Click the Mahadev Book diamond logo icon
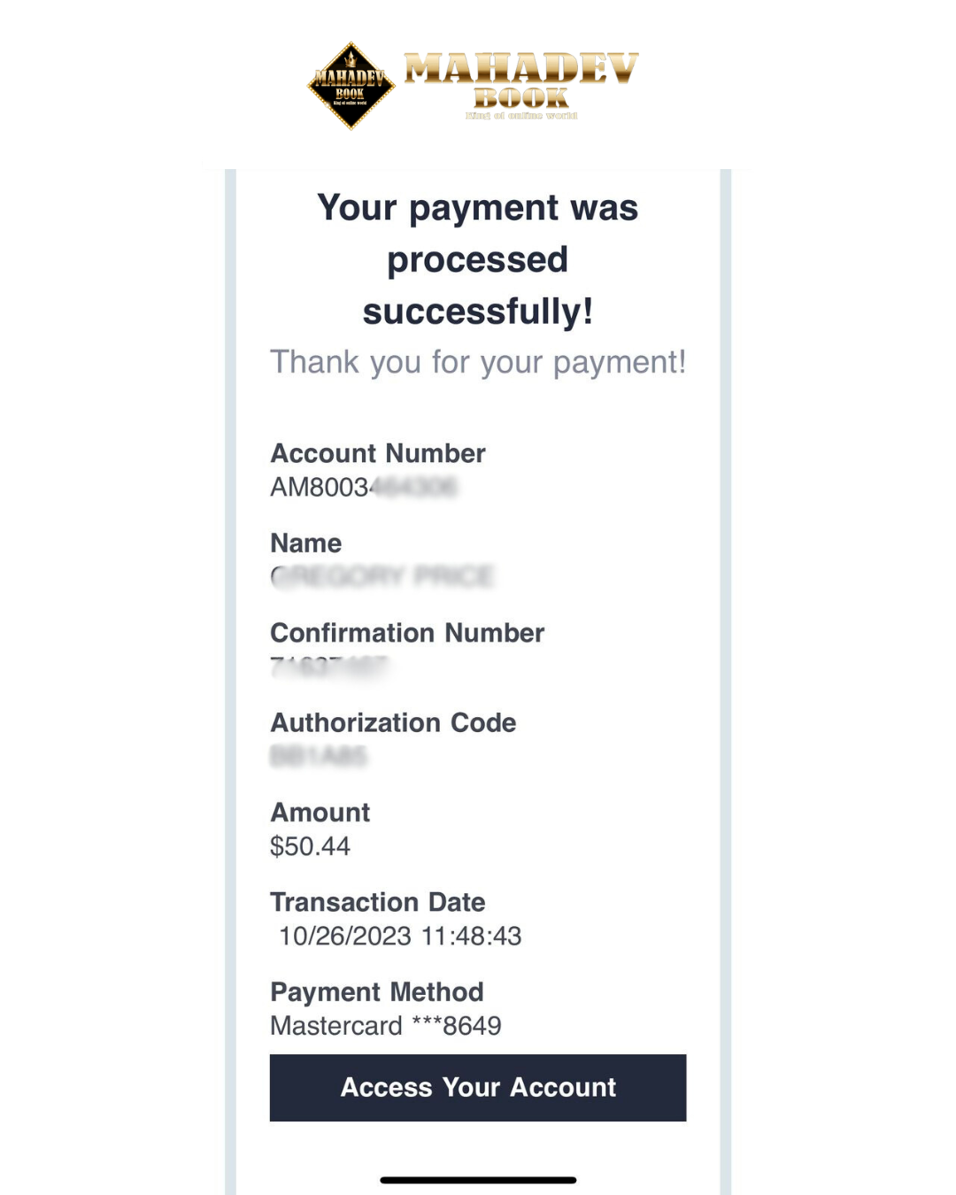This screenshot has height=1195, width=956. [351, 86]
